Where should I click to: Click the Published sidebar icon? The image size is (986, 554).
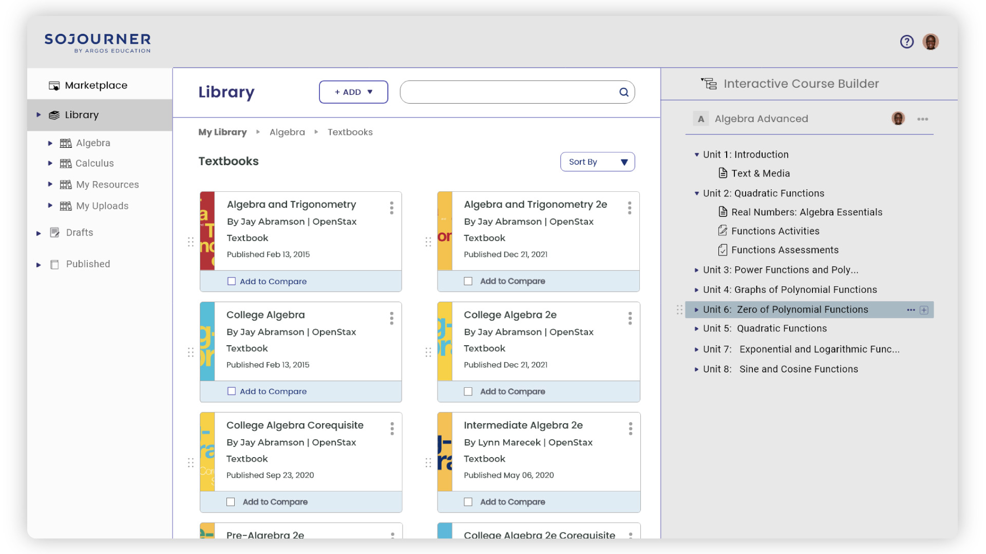pos(54,264)
